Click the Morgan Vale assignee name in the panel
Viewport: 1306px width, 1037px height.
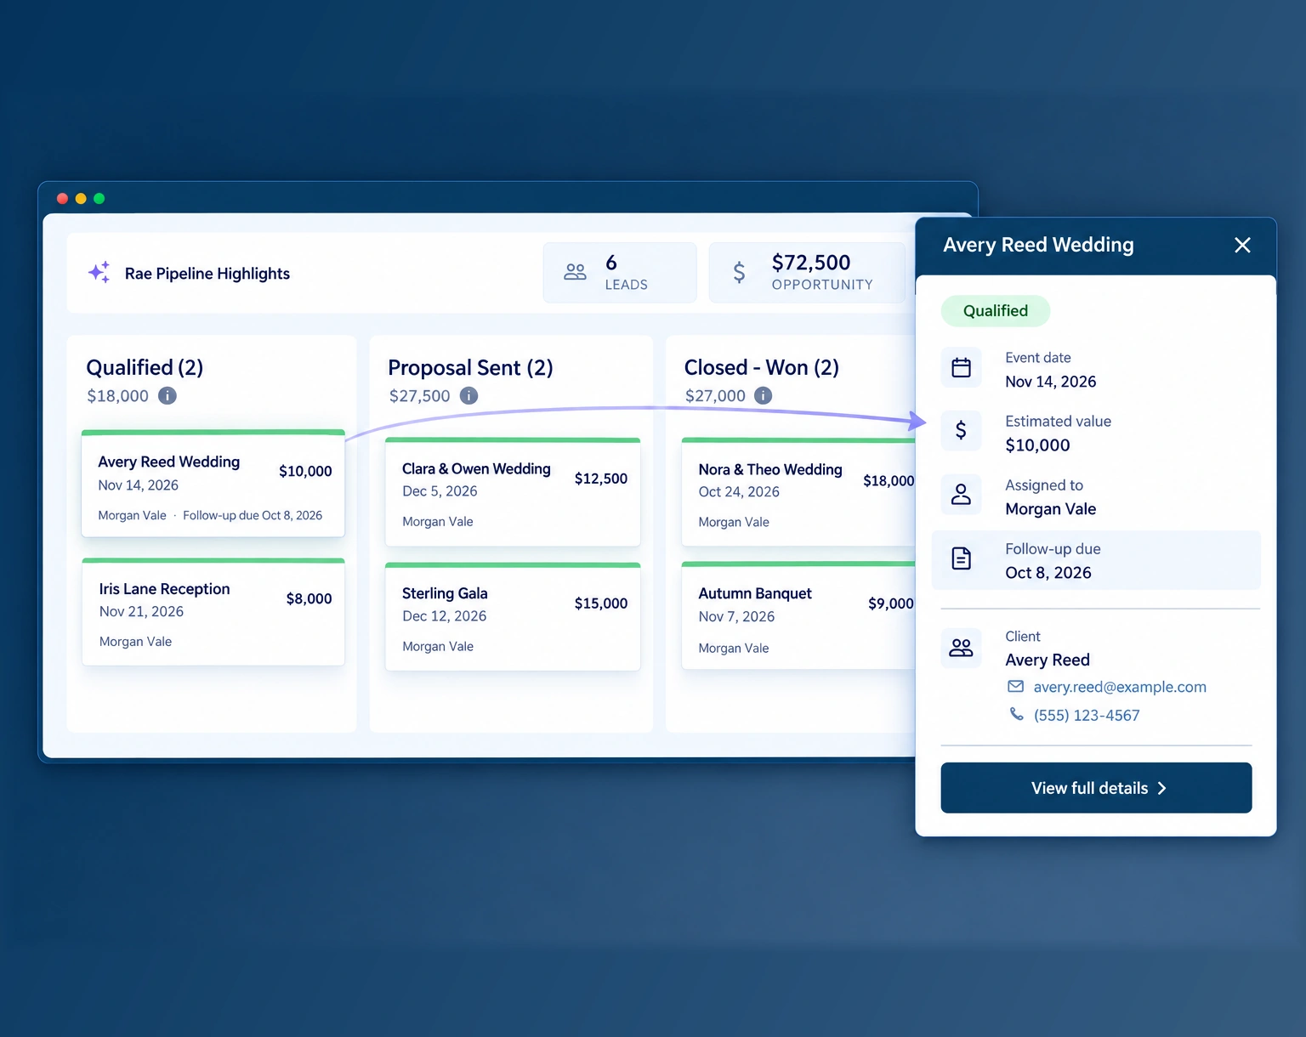pos(1051,509)
